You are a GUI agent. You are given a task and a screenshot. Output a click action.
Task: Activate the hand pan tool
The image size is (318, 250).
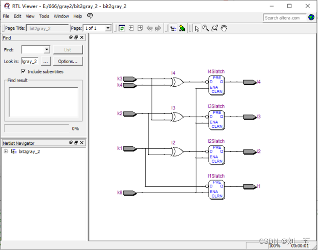pos(224,28)
